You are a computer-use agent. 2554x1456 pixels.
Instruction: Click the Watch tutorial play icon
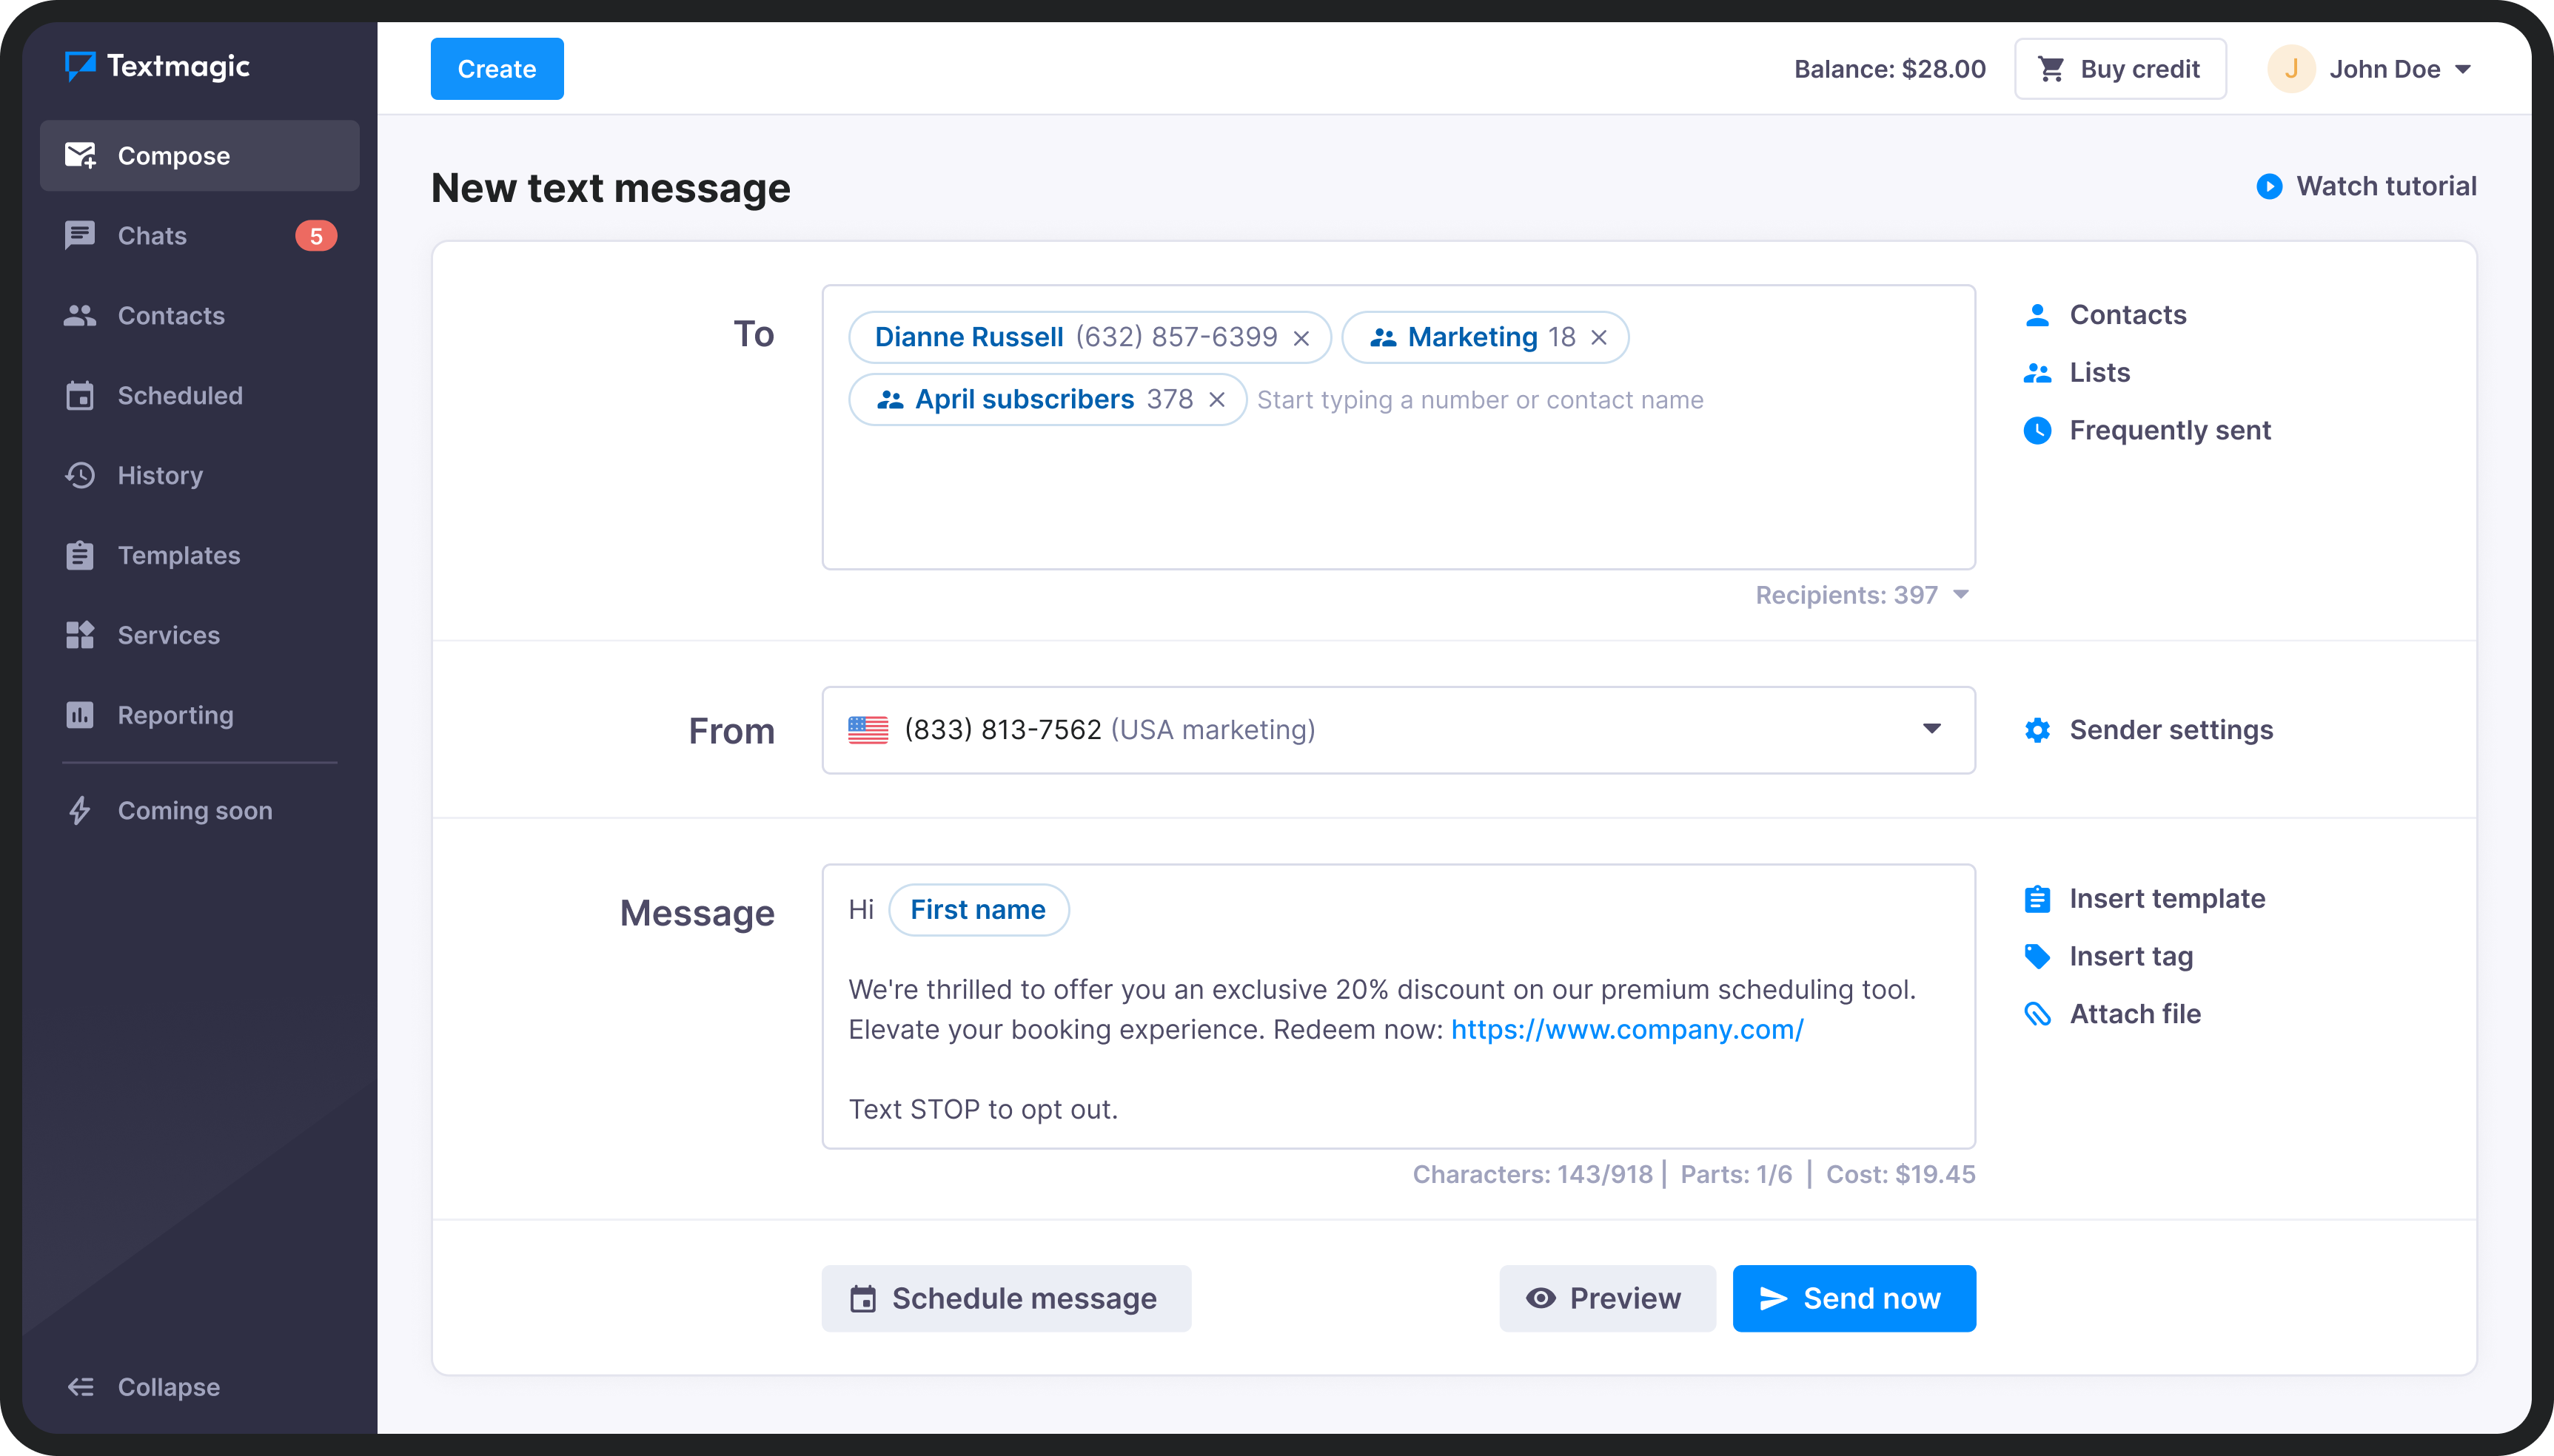coord(2269,186)
